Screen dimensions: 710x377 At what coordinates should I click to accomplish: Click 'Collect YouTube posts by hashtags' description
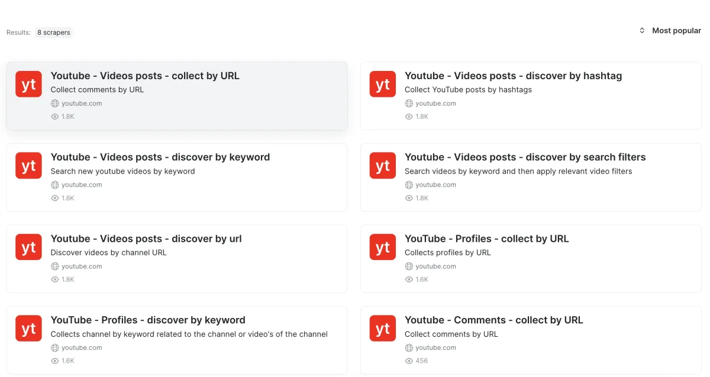coord(468,90)
